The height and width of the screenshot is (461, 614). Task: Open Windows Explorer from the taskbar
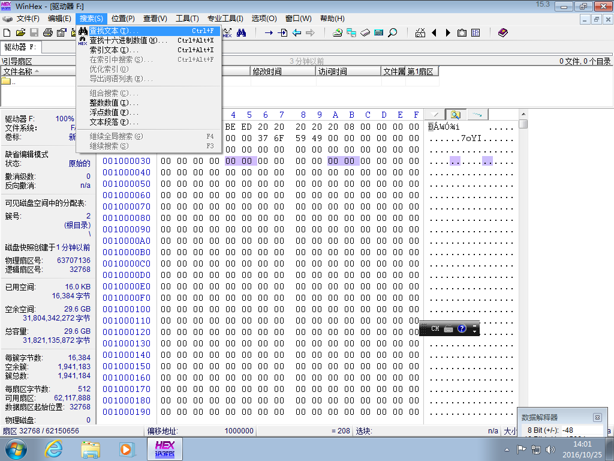tap(91, 449)
